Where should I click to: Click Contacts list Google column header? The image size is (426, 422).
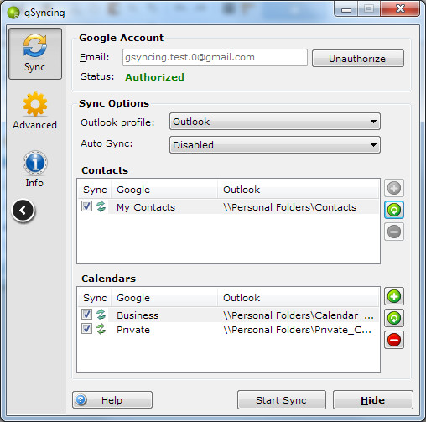pyautogui.click(x=164, y=190)
